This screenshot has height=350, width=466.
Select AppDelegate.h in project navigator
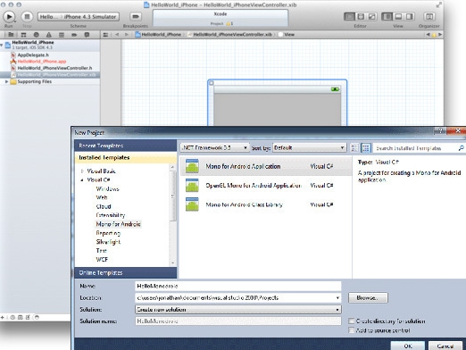(33, 55)
